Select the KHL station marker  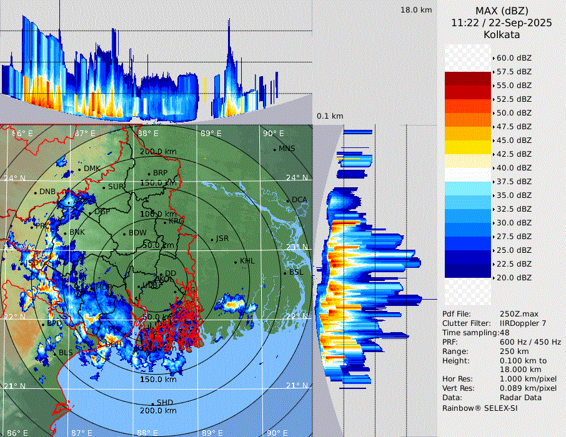tap(236, 262)
